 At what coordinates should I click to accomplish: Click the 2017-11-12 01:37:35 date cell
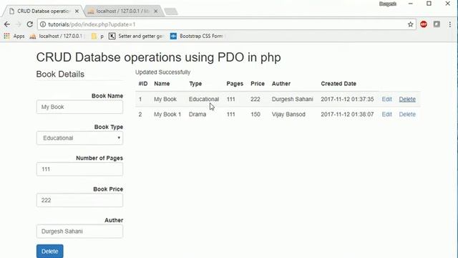(x=347, y=99)
